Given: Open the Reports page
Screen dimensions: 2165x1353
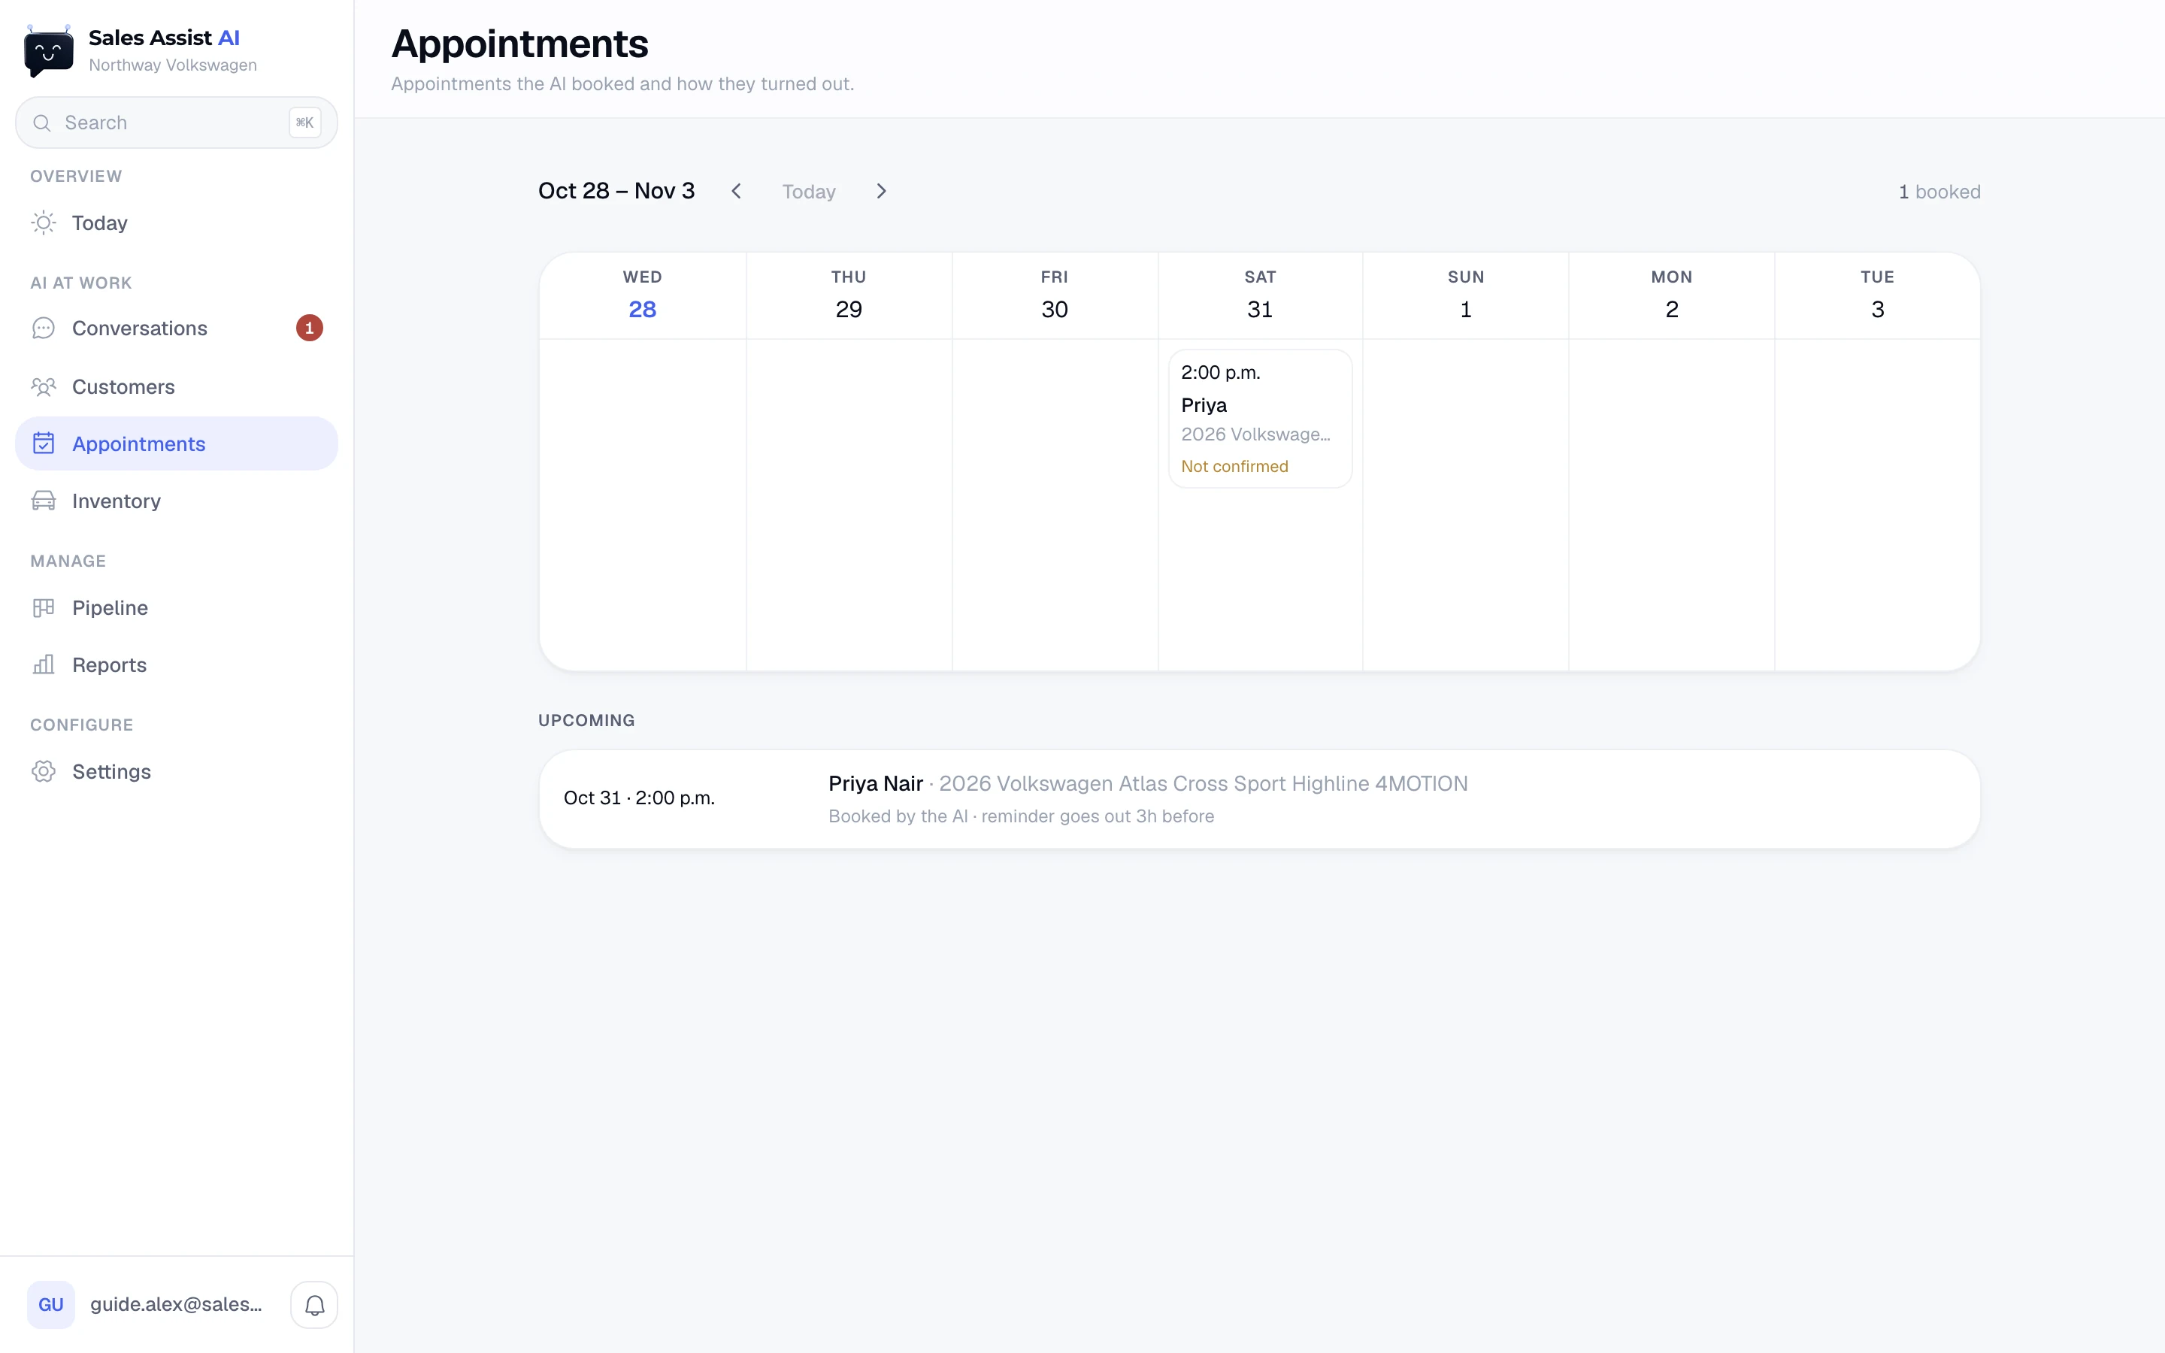Looking at the screenshot, I should pos(177,665).
